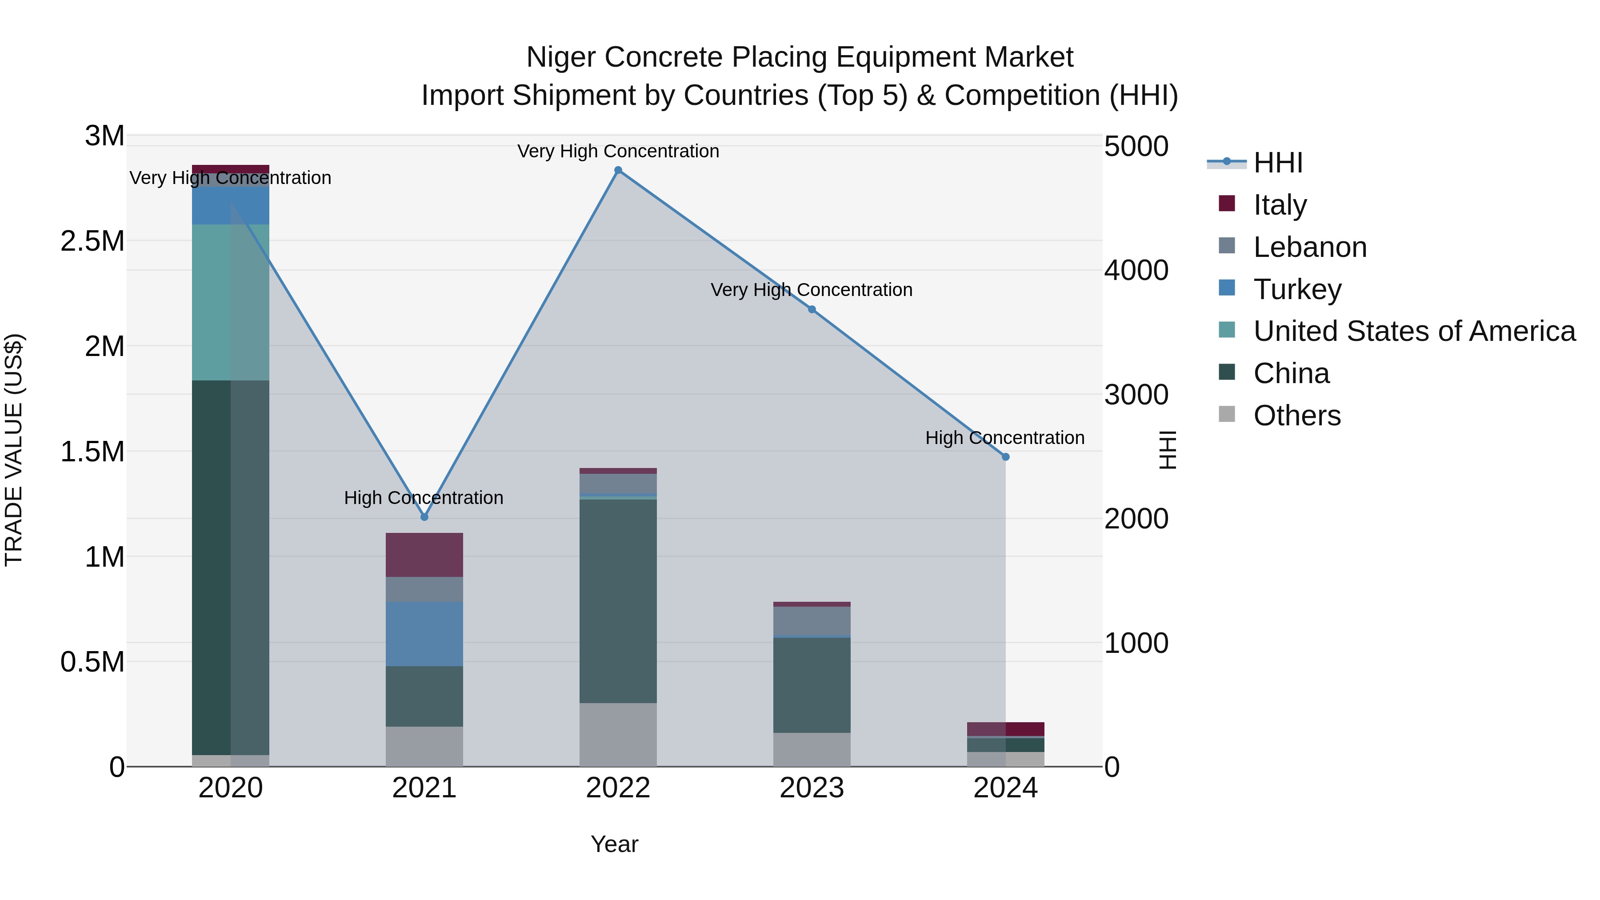Click the 'Very High Concentration' label over 2020

coord(230,178)
